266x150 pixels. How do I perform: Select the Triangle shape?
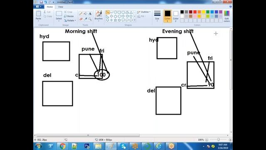(131, 12)
